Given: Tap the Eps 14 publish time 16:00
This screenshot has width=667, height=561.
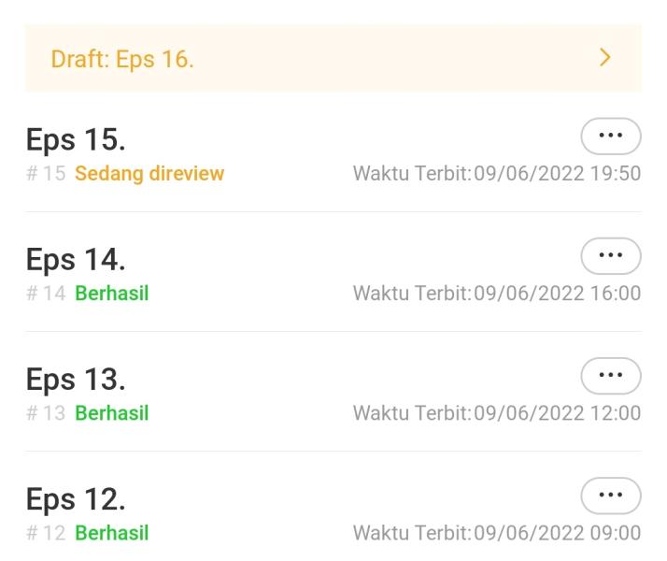Looking at the screenshot, I should (x=496, y=294).
